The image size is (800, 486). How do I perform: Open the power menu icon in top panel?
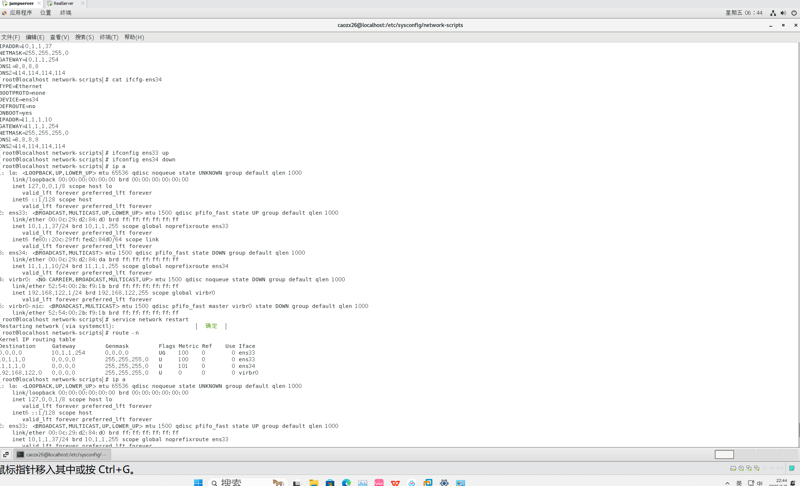click(794, 13)
